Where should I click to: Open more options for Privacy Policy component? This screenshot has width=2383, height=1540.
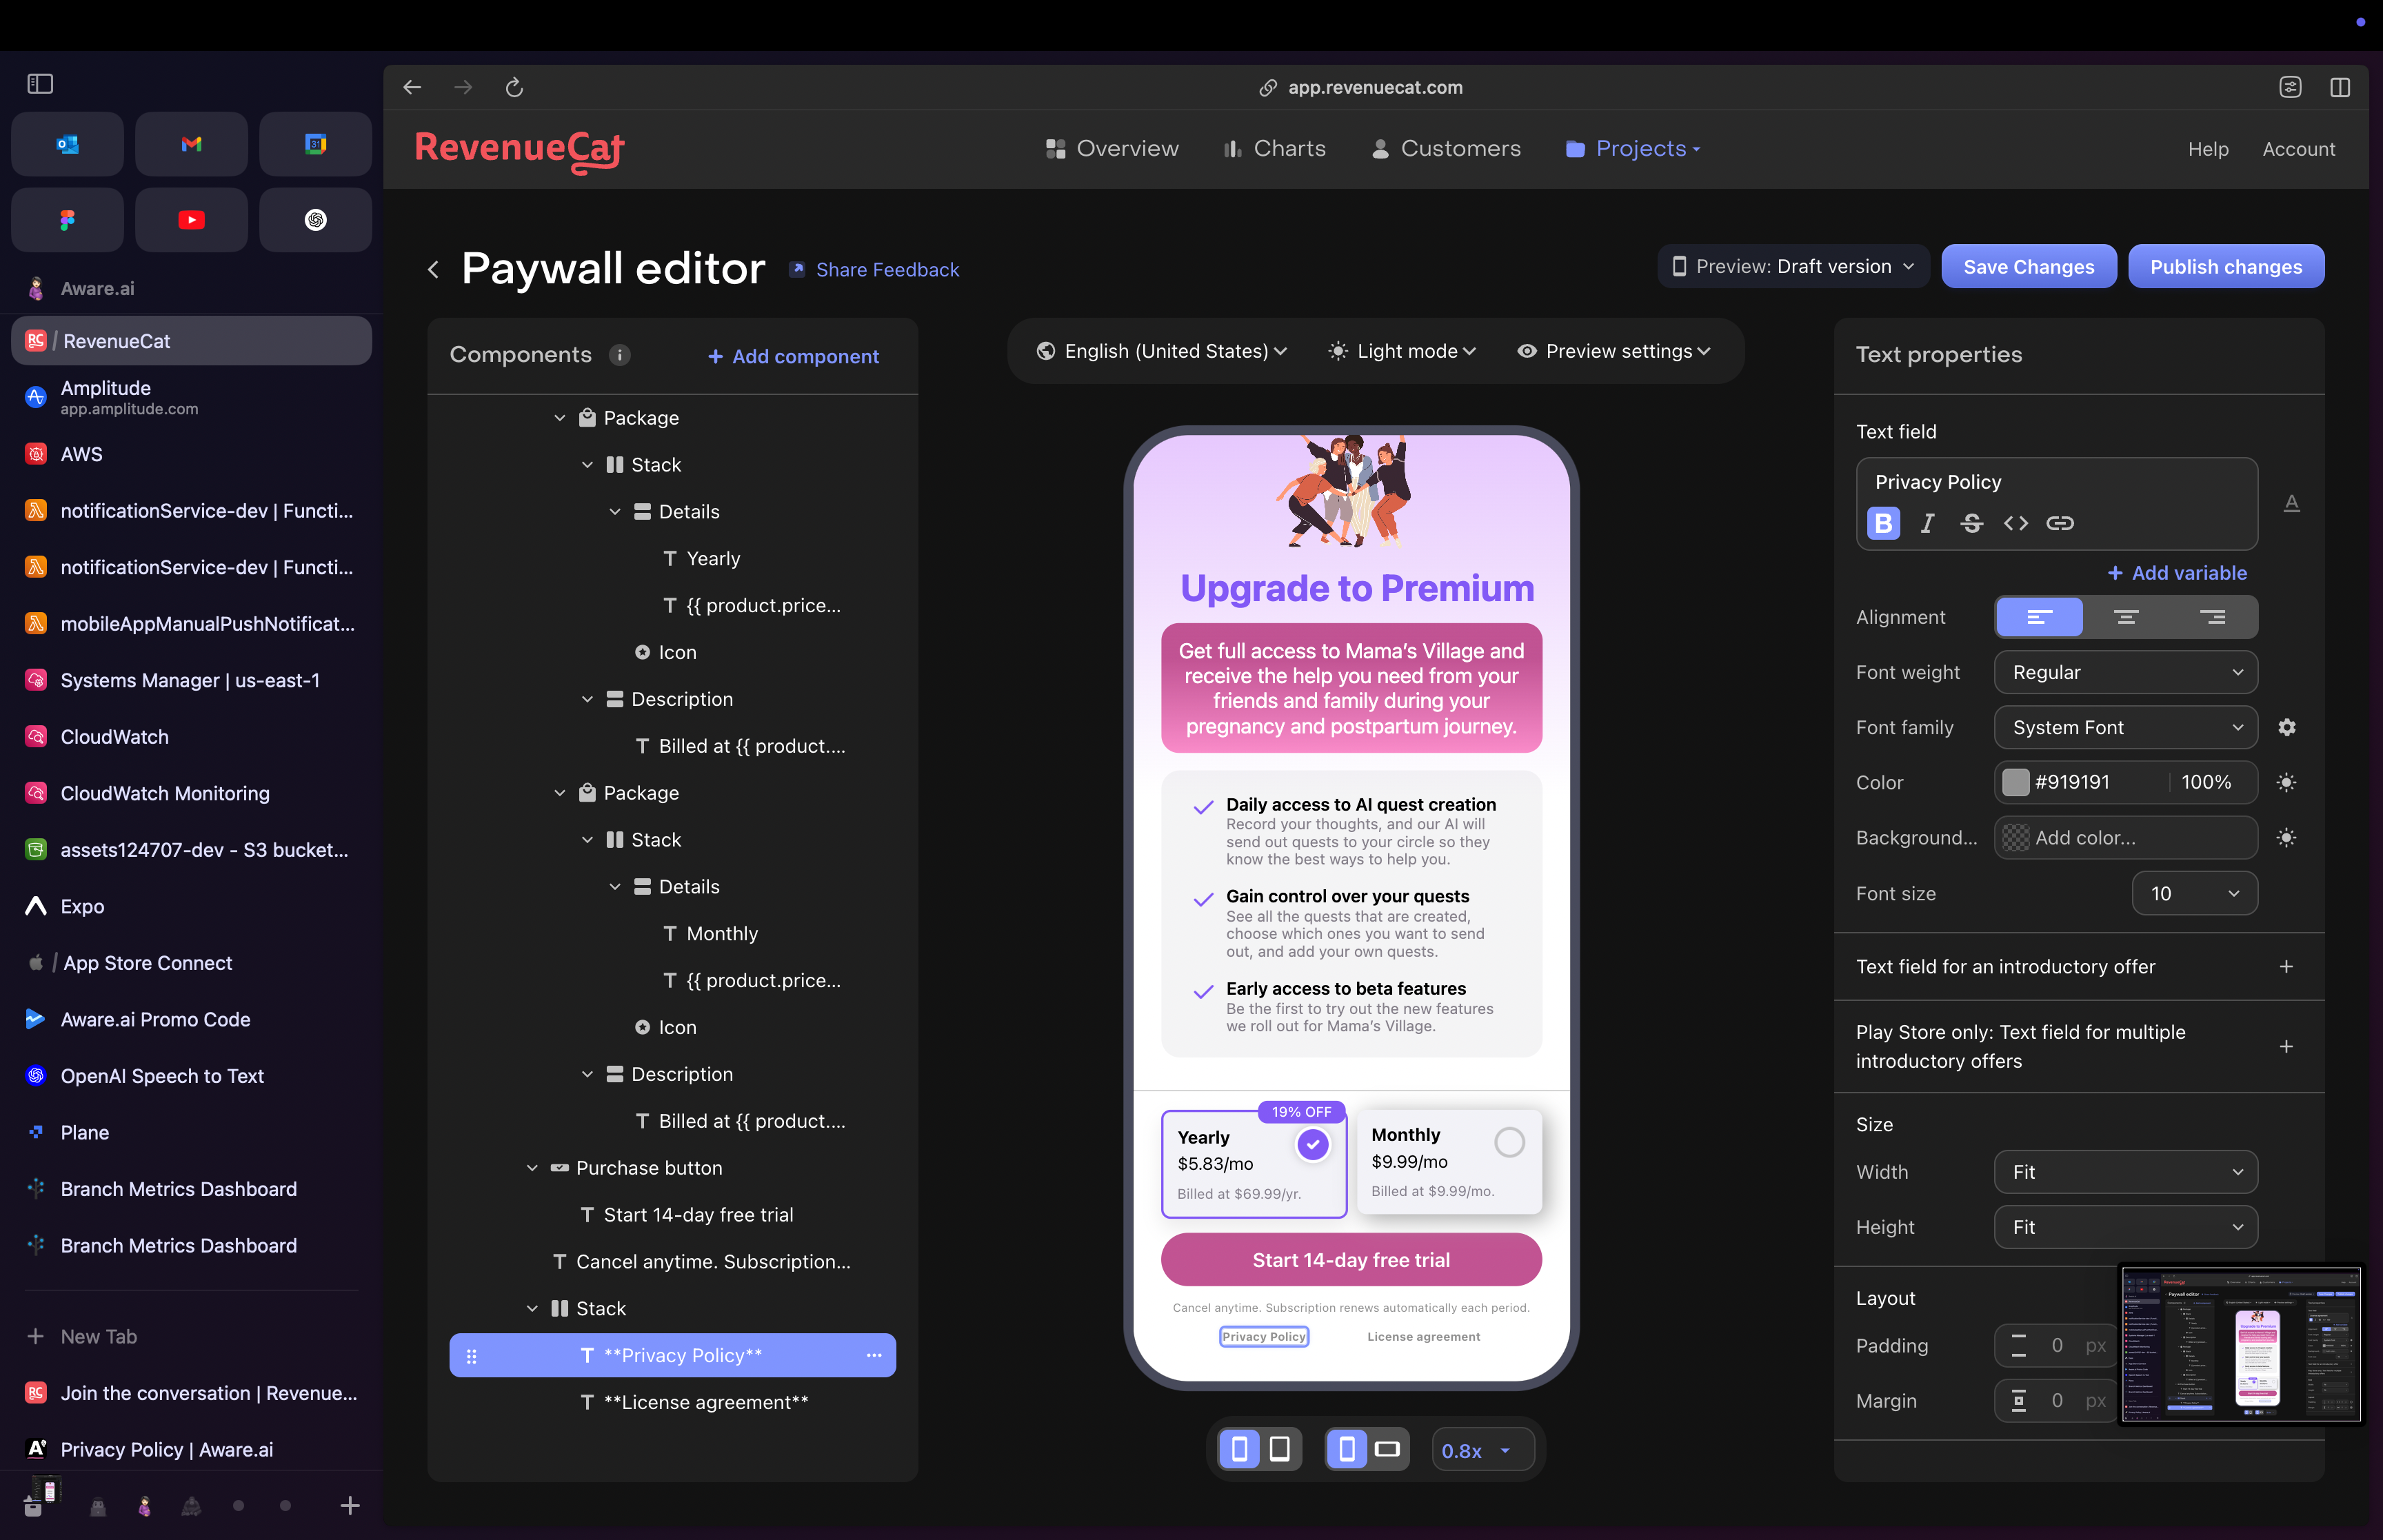pyautogui.click(x=874, y=1355)
